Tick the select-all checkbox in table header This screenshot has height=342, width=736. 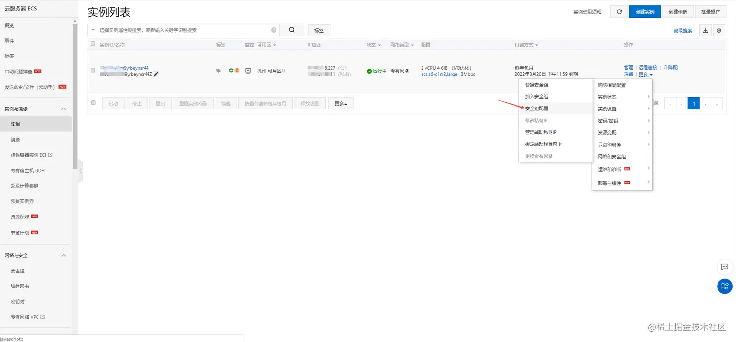[93, 44]
